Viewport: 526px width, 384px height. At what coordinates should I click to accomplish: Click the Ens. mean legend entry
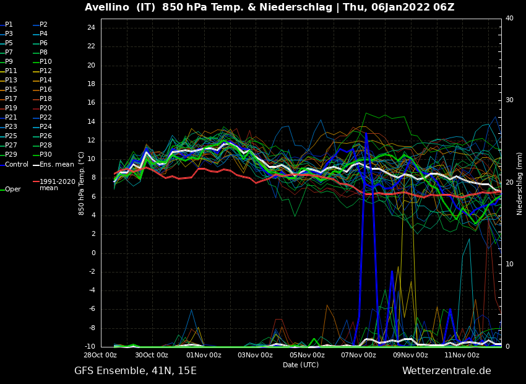click(x=56, y=165)
